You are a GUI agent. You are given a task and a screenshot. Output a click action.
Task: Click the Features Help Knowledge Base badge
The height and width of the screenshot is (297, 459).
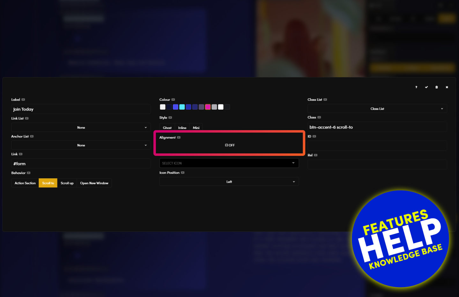tap(400, 239)
